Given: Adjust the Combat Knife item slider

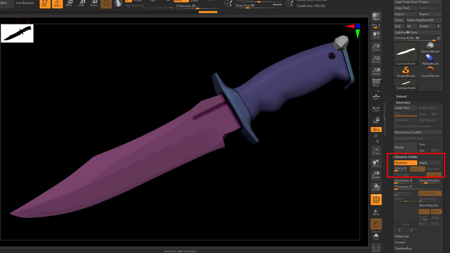Looking at the screenshot, I should point(415,38).
